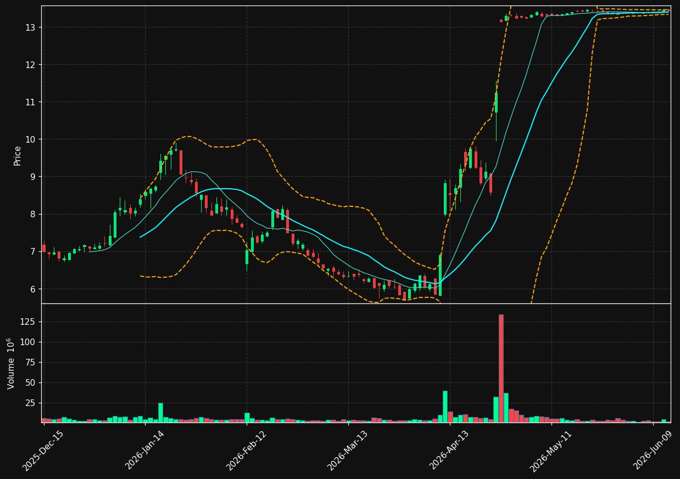The height and width of the screenshot is (479, 680).
Task: Click the volume tick label 50
Action: click(x=31, y=383)
